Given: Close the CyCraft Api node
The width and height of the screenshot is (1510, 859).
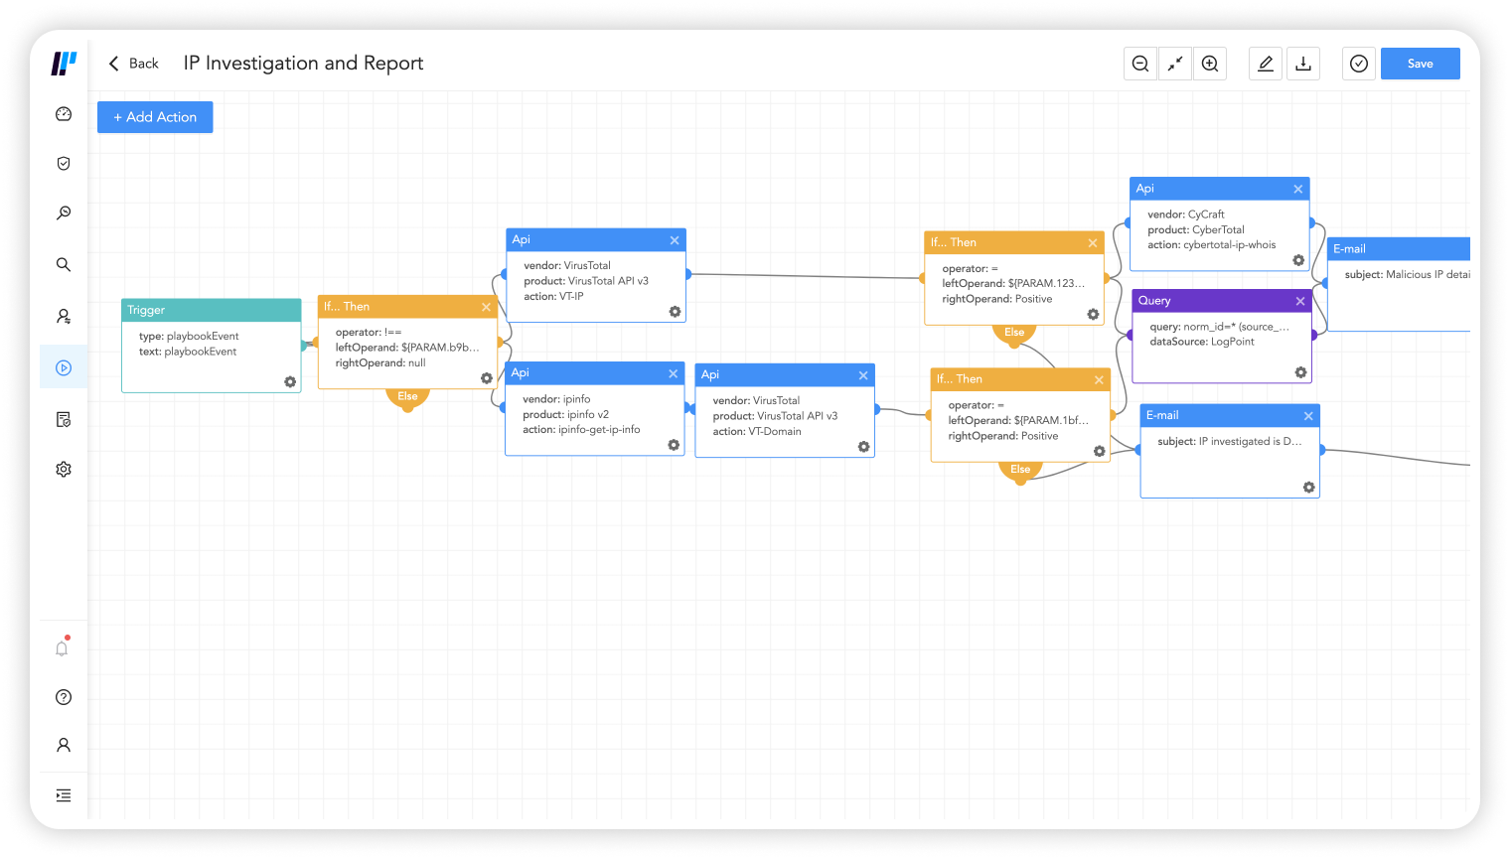Looking at the screenshot, I should click(1298, 189).
